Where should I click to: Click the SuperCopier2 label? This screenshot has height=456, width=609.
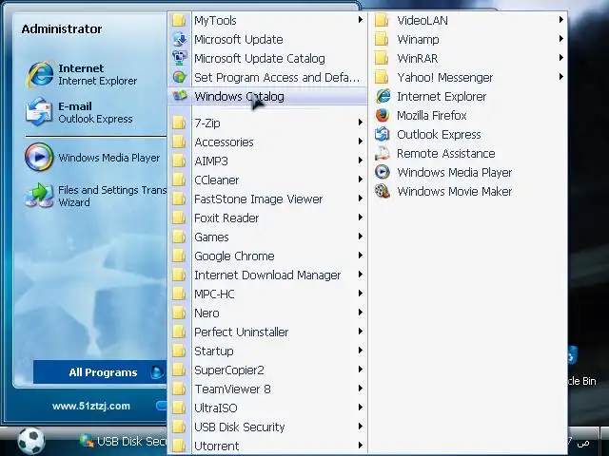click(x=229, y=370)
